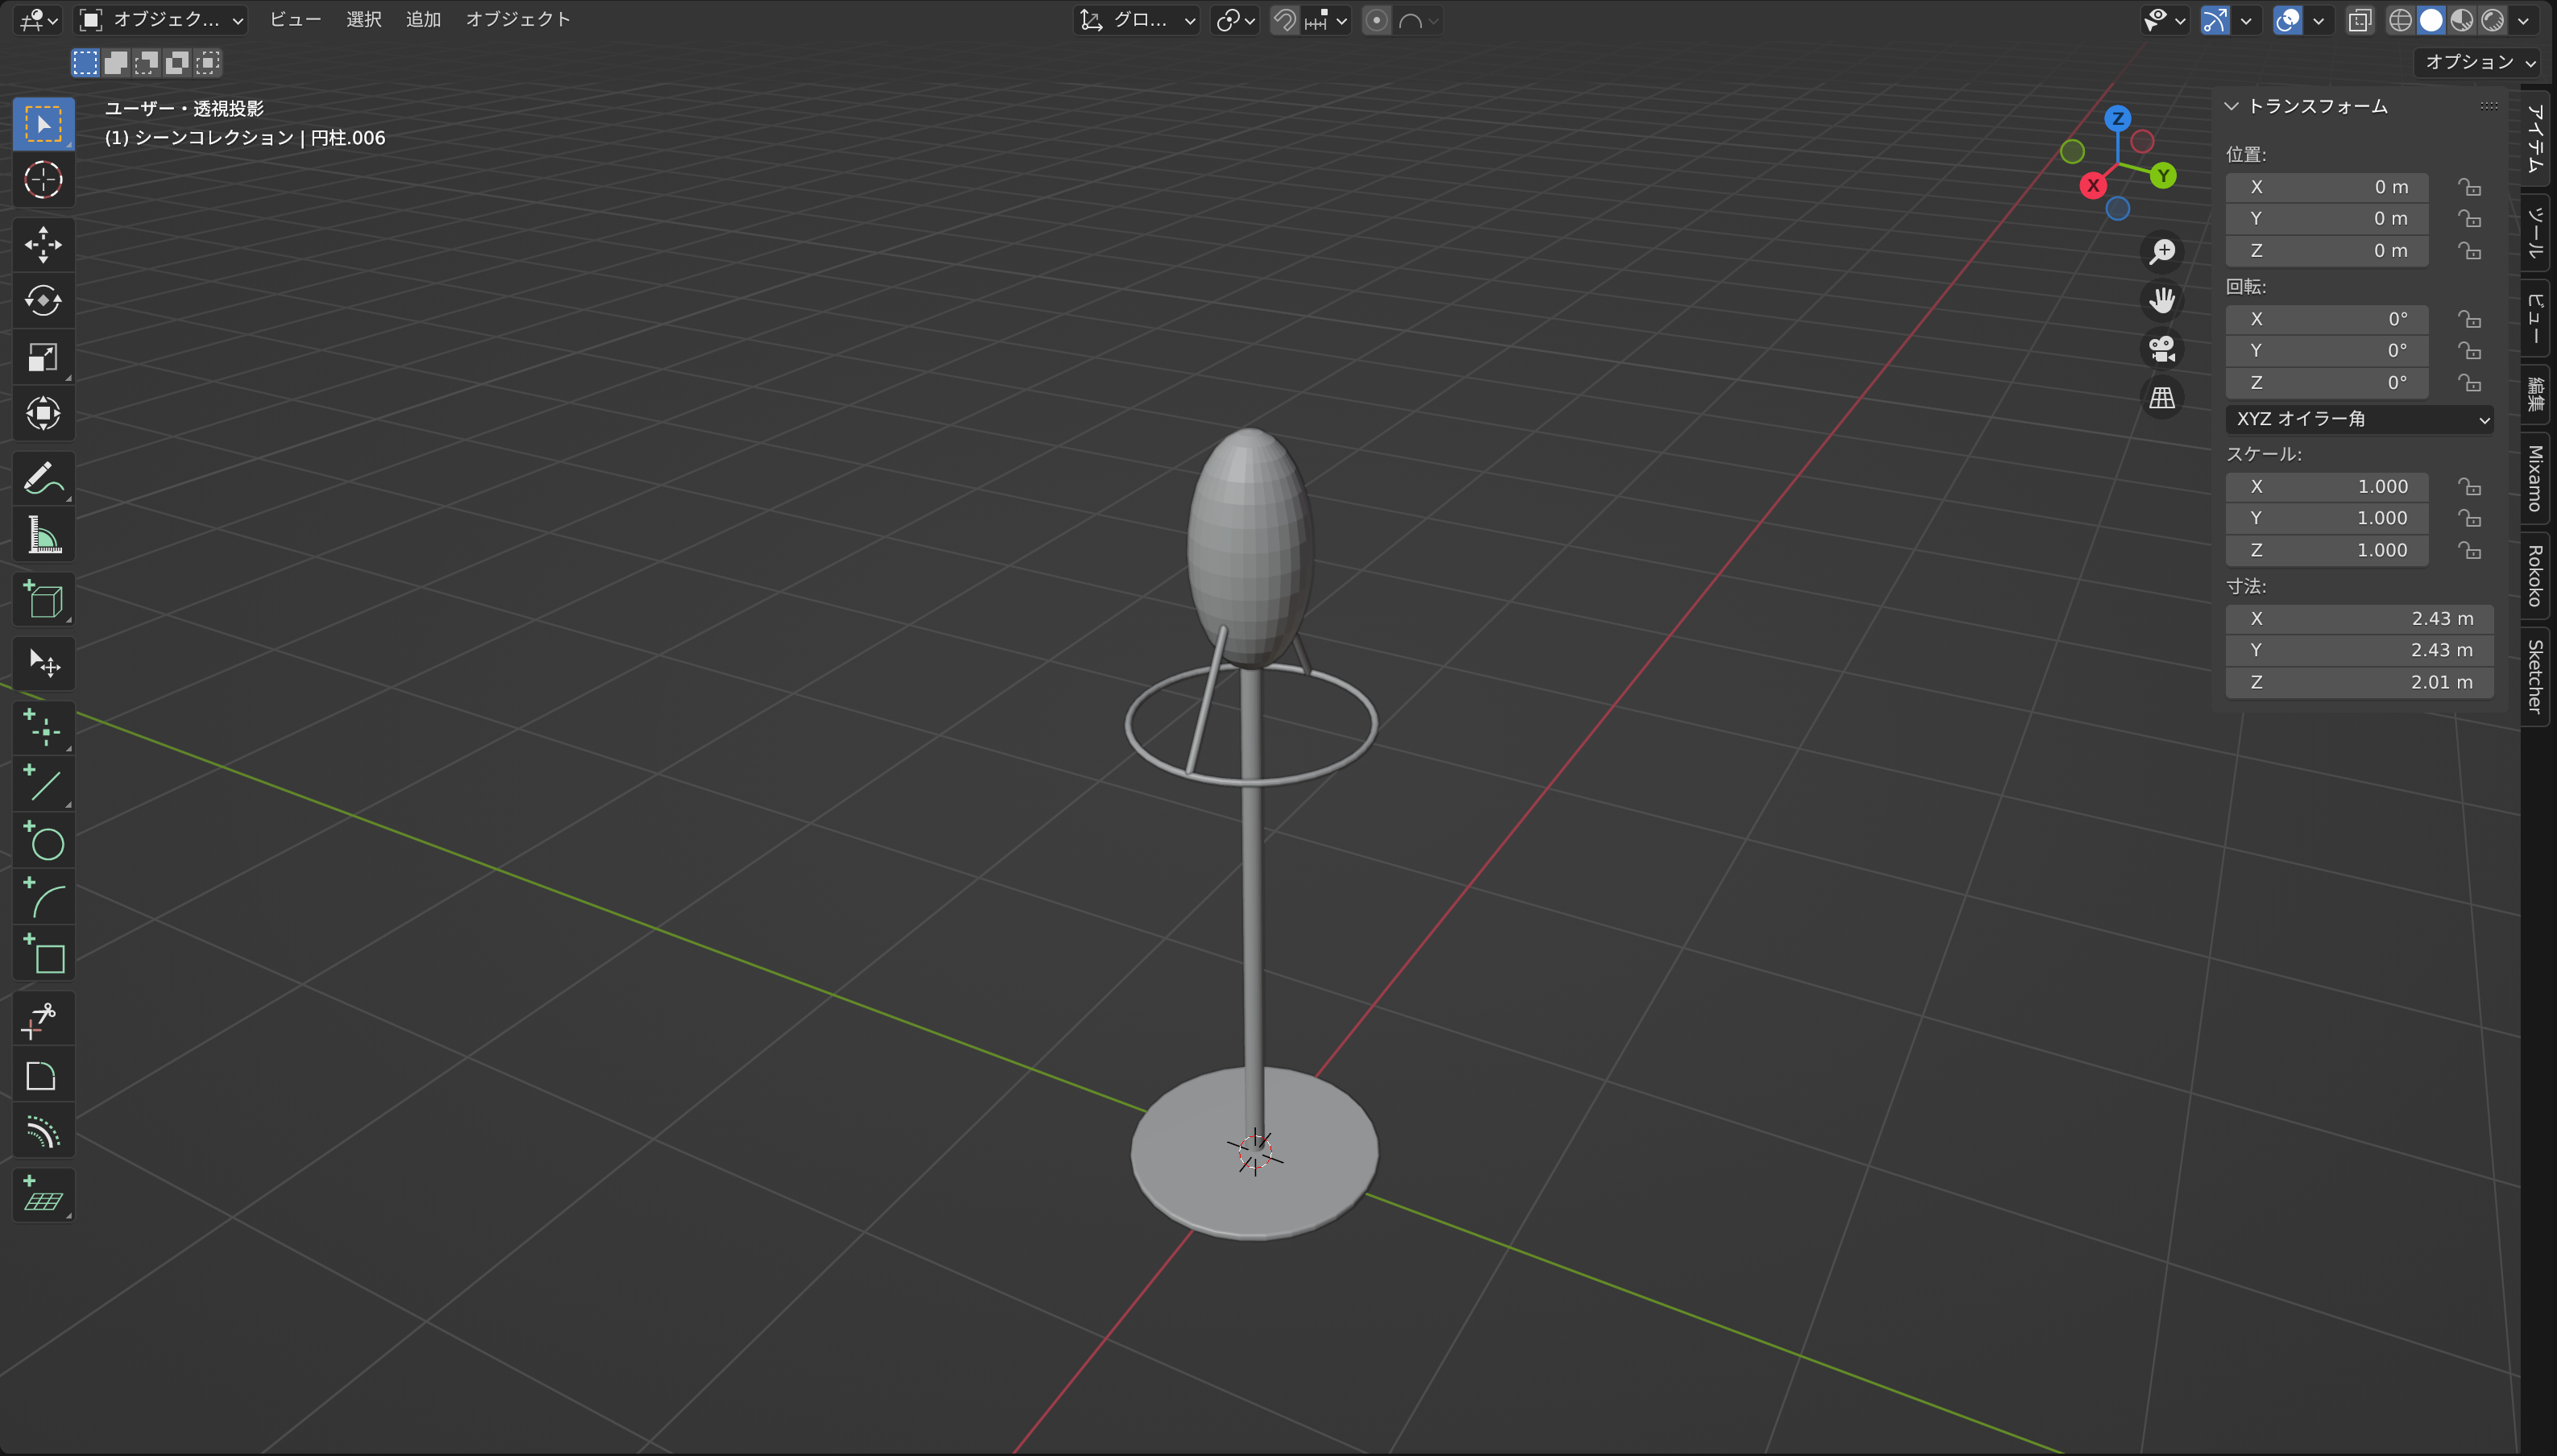Viewport: 2557px width, 1456px height.
Task: Open the 追加 menu
Action: [423, 20]
